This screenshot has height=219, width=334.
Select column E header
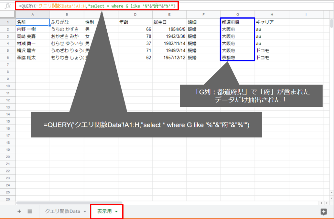click(x=169, y=14)
